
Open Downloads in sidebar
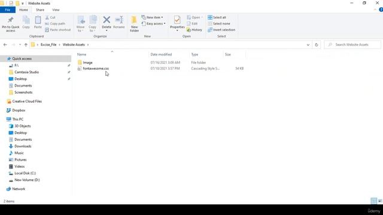pyautogui.click(x=23, y=146)
